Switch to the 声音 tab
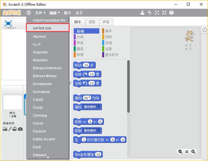 [106, 22]
